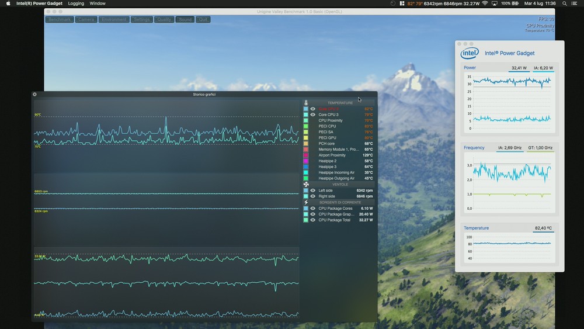
Task: Click the lightning bolt icon for current sources
Action: [305, 202]
